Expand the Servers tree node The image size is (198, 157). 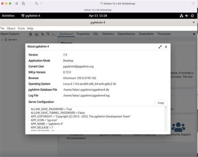tap(2, 40)
